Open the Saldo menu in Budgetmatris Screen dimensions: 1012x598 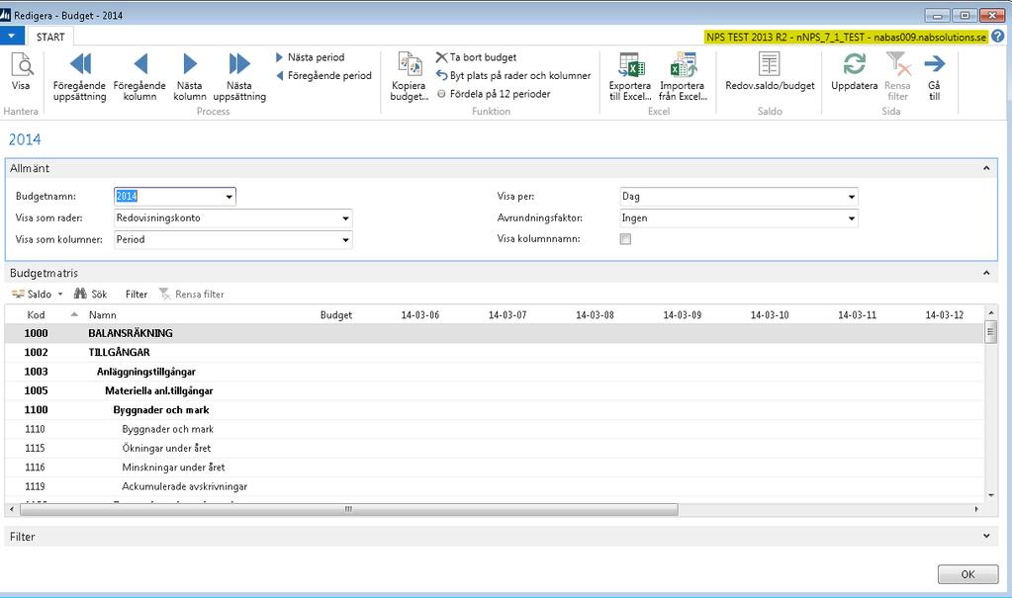(x=38, y=295)
